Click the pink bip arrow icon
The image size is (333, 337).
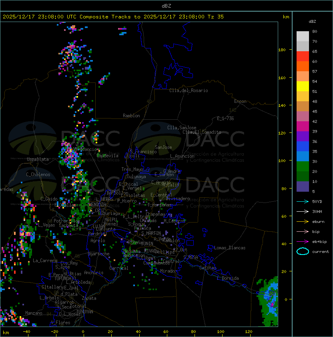pyautogui.click(x=303, y=231)
